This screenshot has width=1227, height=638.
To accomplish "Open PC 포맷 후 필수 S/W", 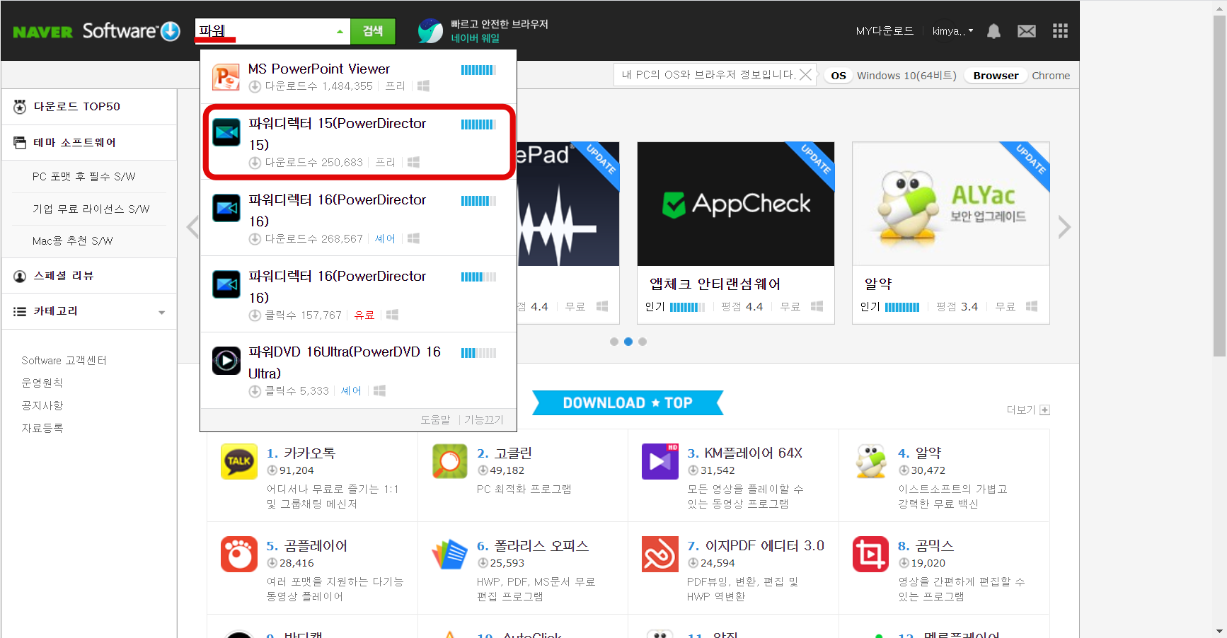I will (x=83, y=176).
